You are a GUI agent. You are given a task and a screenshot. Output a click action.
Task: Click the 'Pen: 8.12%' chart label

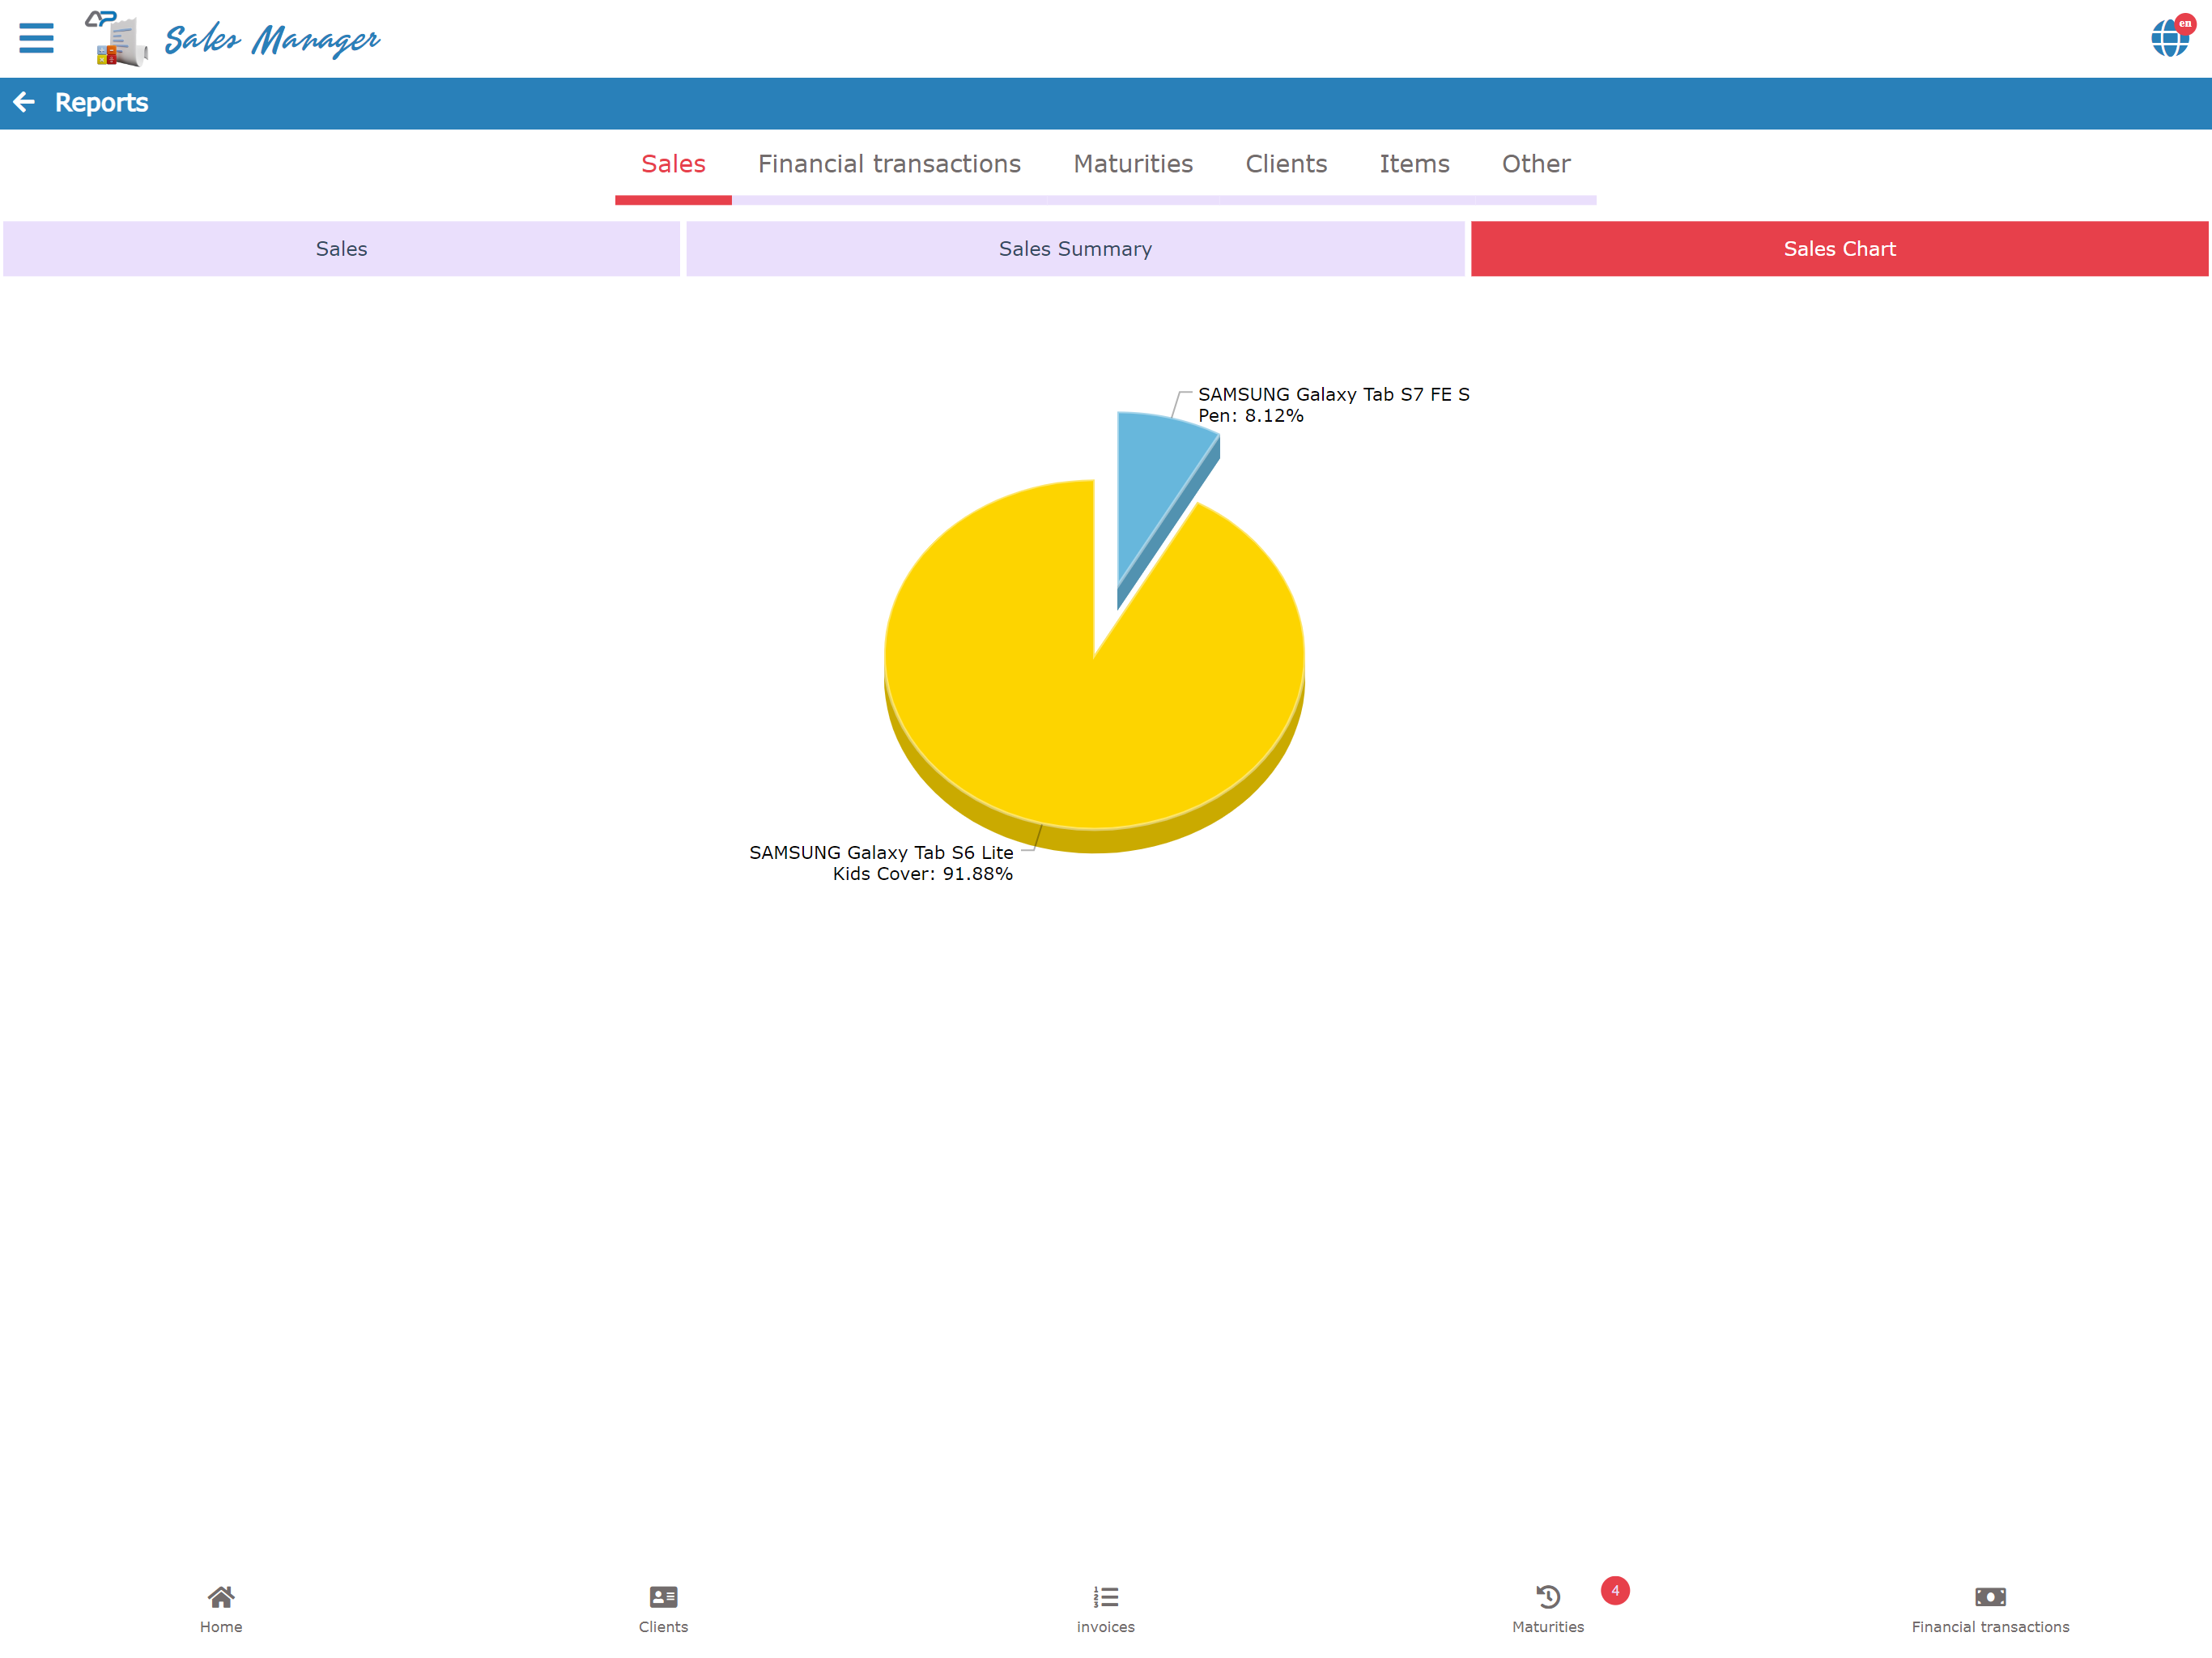pyautogui.click(x=1251, y=416)
